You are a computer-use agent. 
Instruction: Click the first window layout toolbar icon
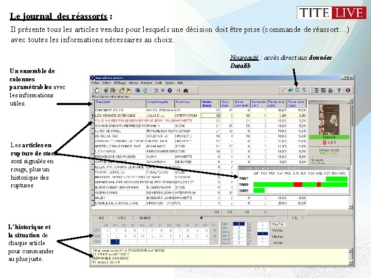click(x=316, y=90)
